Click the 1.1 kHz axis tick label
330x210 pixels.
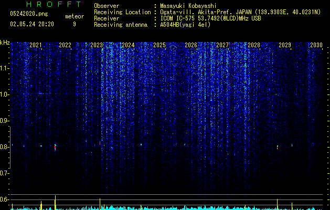[4, 68]
